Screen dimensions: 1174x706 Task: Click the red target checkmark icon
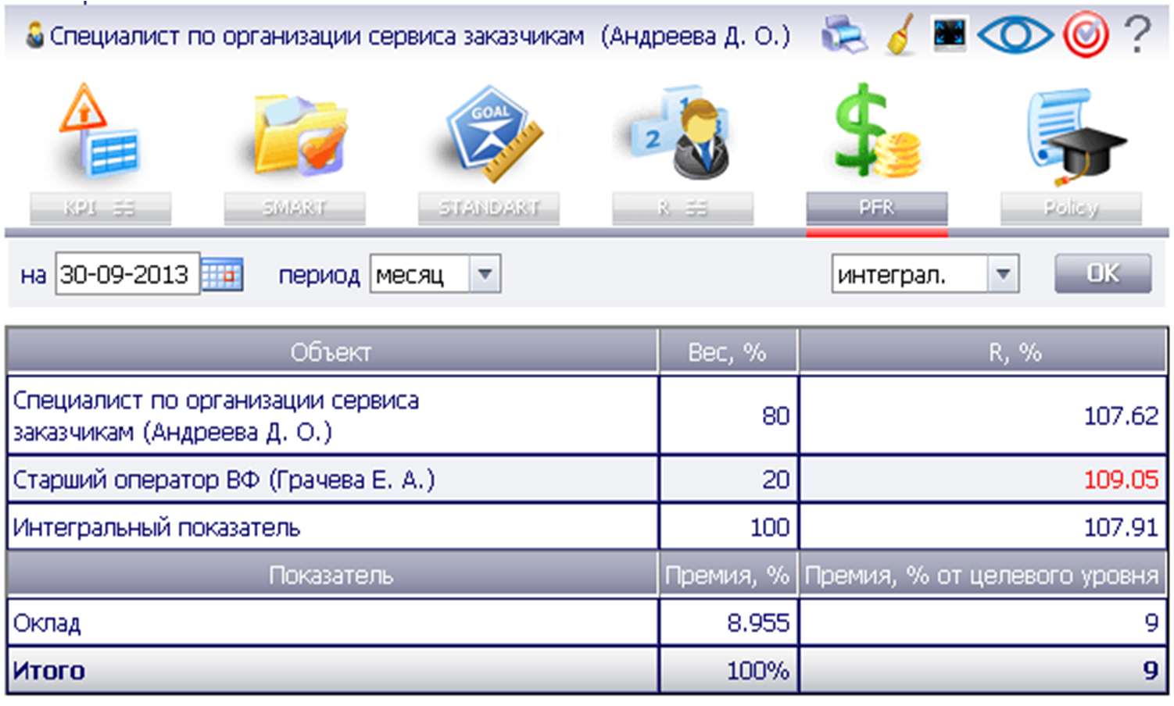tap(1086, 34)
